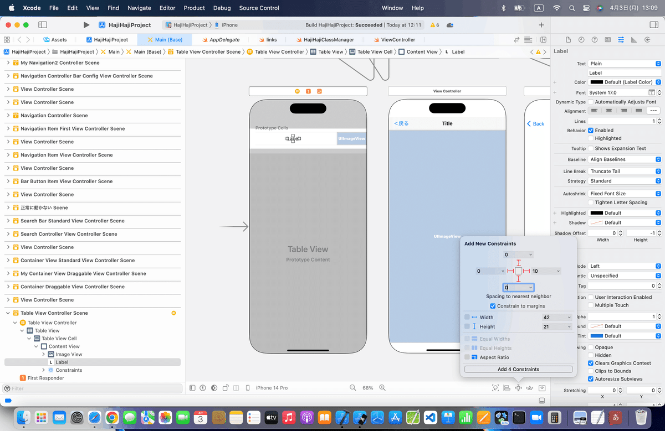Click the Update Frames icon

(495, 388)
